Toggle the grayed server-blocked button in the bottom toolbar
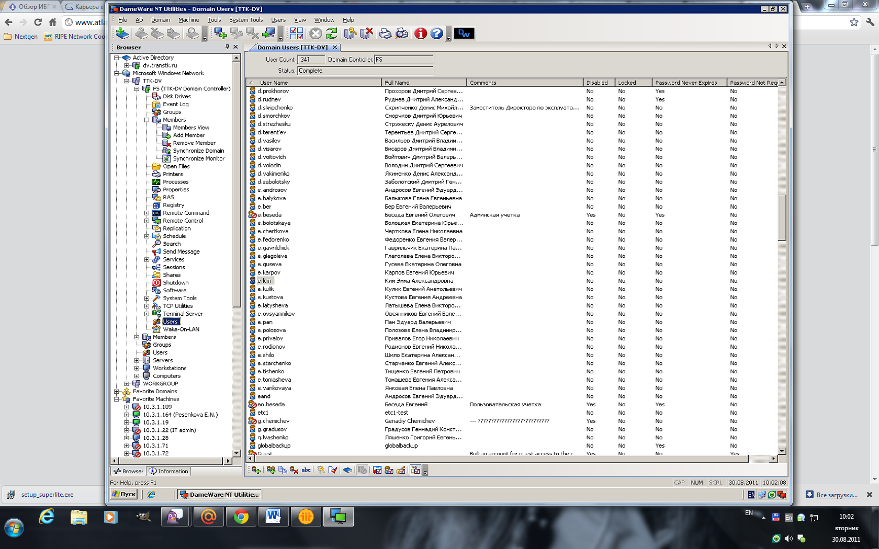This screenshot has height=549, width=879. tap(362, 470)
